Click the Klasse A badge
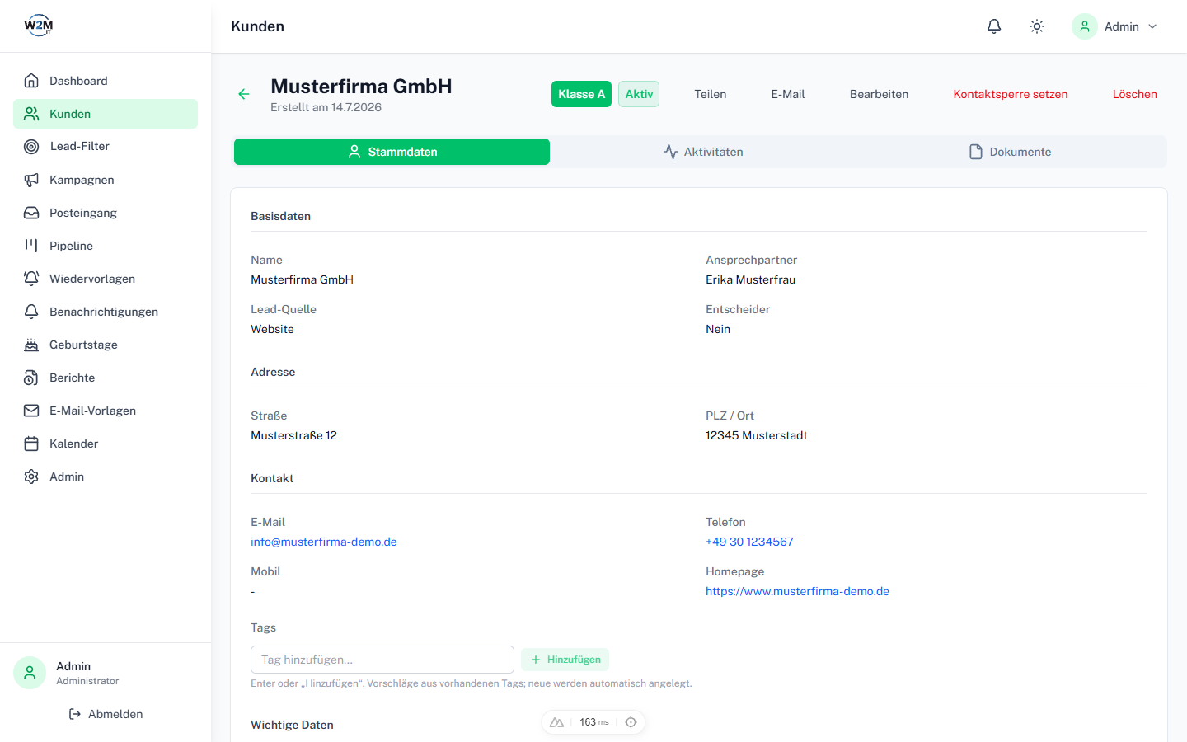The image size is (1187, 742). (582, 94)
